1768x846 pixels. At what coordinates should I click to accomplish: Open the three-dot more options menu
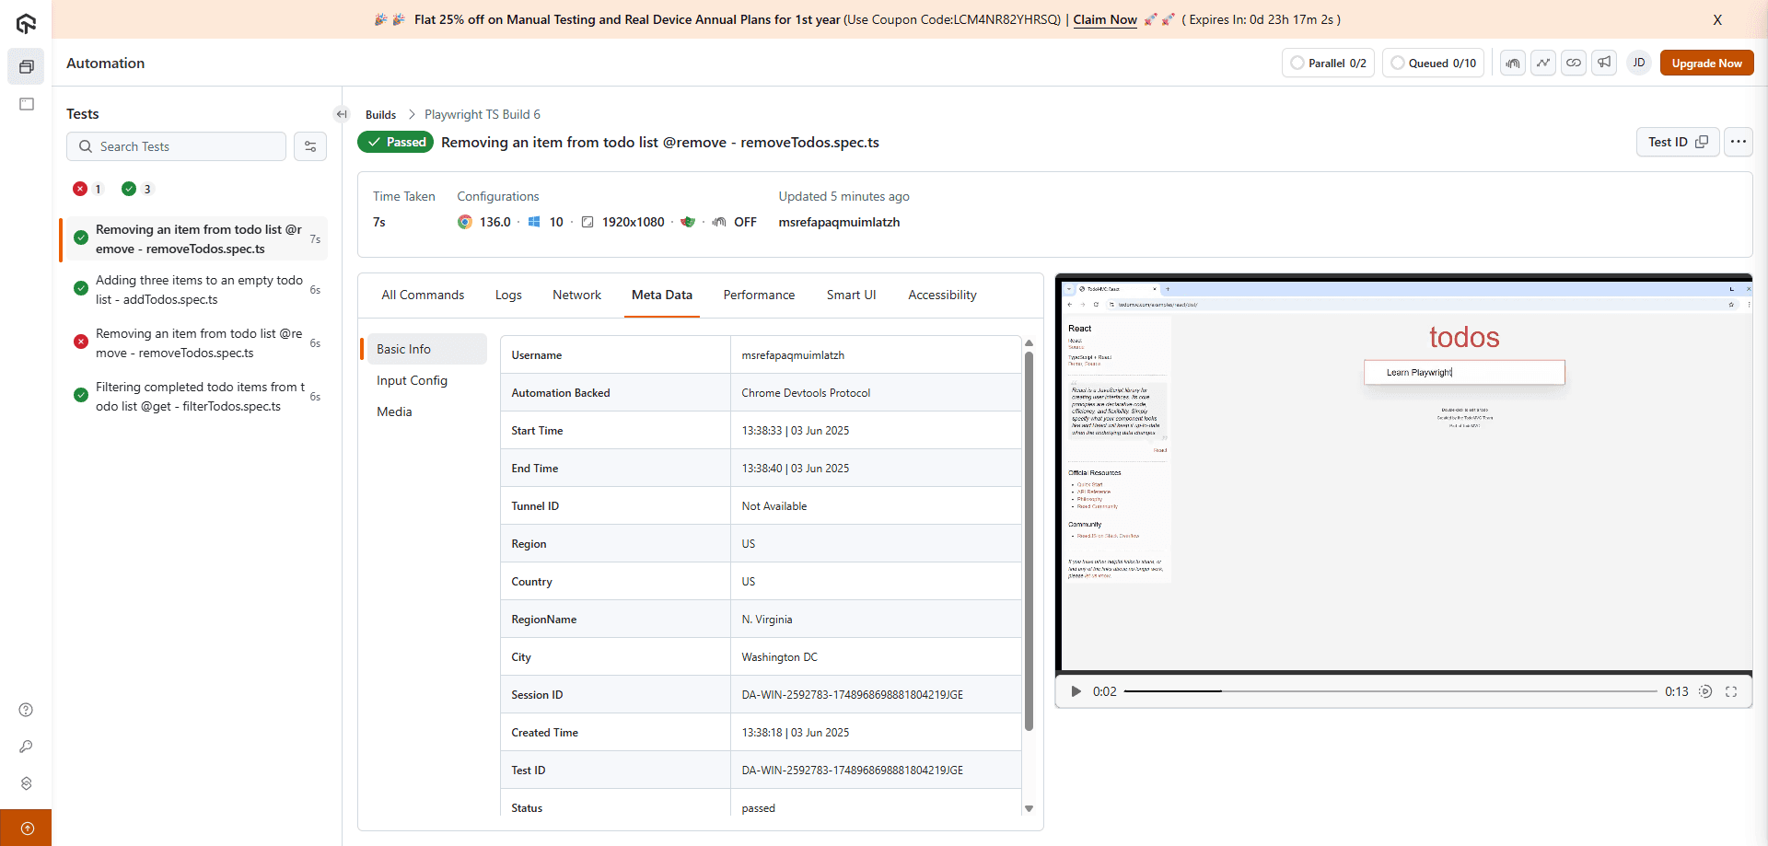tap(1739, 142)
